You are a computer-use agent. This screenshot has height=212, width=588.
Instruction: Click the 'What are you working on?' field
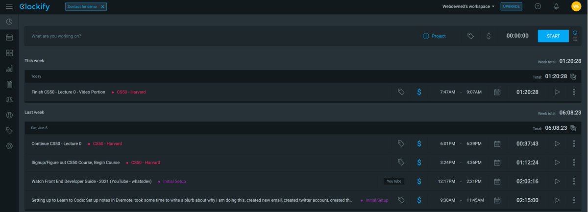pos(220,36)
